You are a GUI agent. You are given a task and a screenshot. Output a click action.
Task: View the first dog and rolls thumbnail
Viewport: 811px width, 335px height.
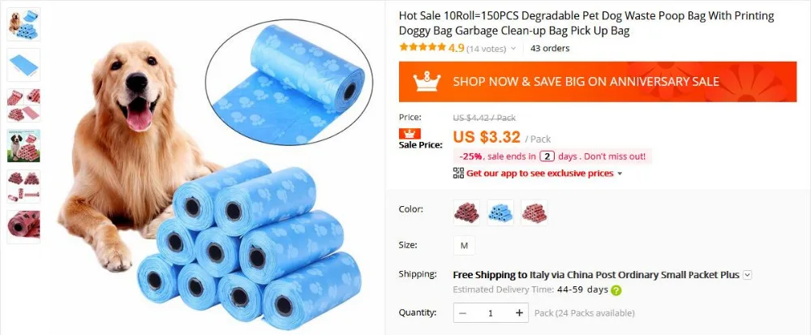[24, 24]
